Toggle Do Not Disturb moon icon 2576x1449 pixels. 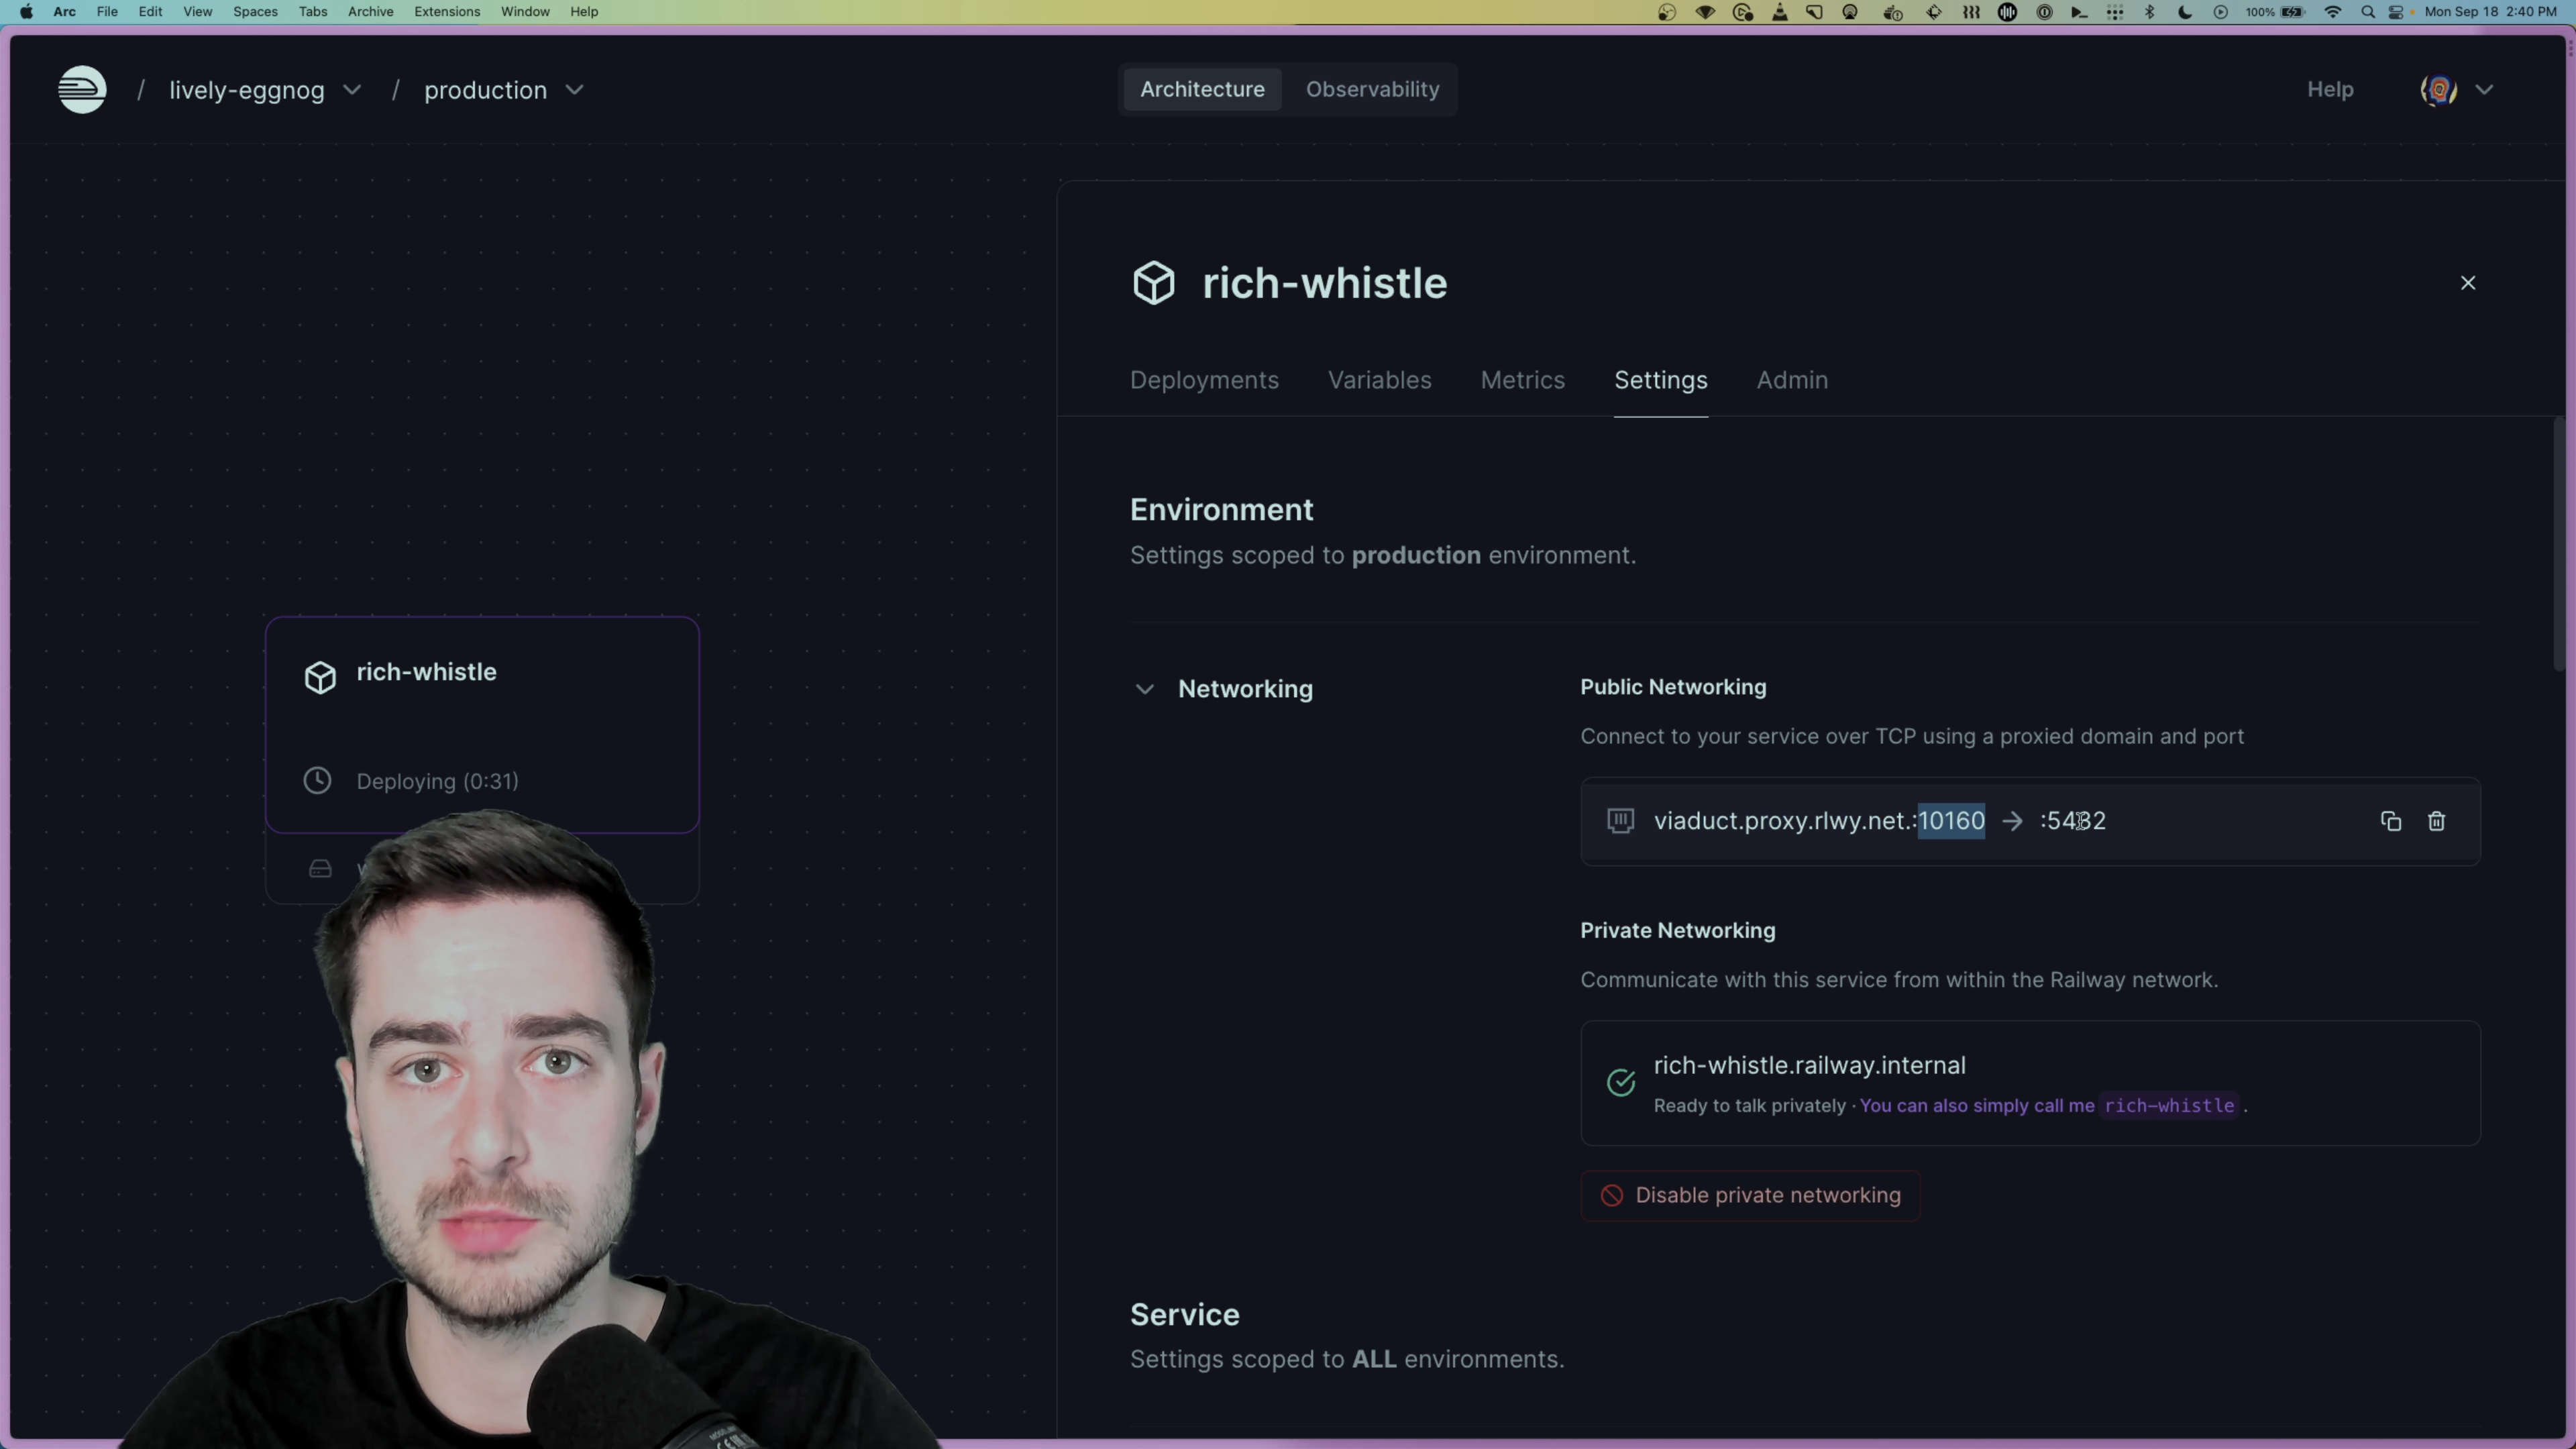pos(2185,12)
